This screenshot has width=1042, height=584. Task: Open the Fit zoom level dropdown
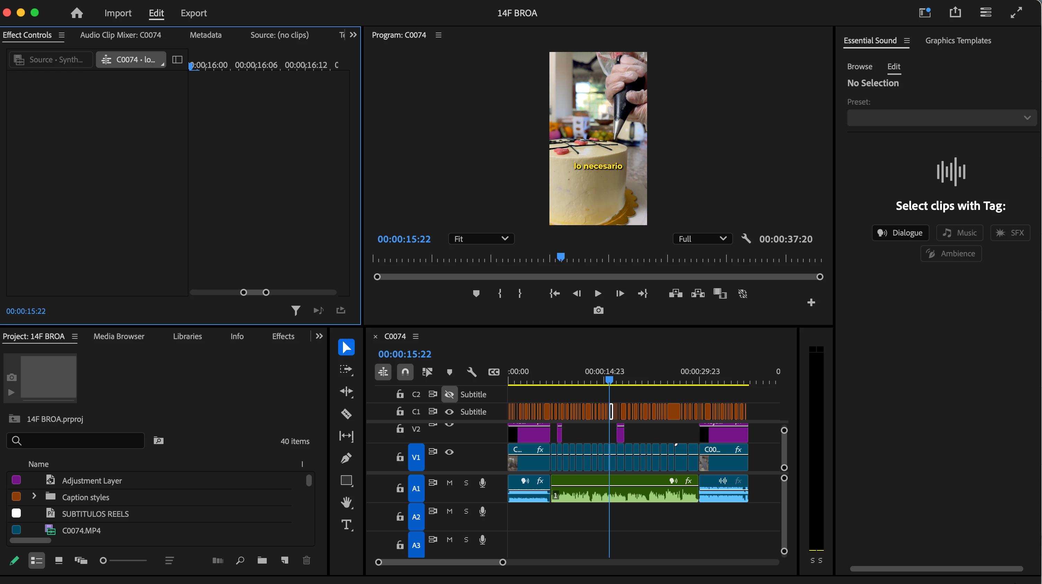(481, 239)
